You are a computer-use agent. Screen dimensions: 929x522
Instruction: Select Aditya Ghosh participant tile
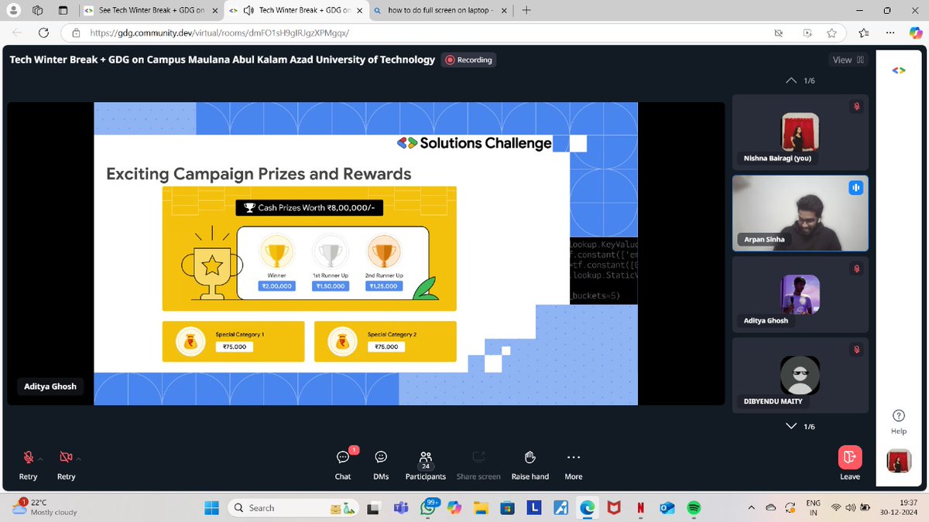[800, 294]
